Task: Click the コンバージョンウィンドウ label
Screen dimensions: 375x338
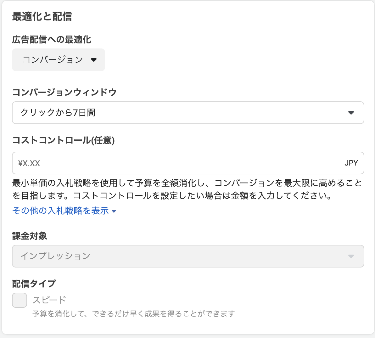Action: click(64, 92)
